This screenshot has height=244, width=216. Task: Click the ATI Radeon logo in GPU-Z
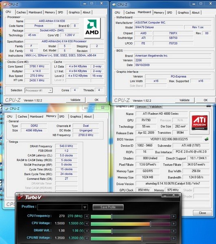(199, 123)
